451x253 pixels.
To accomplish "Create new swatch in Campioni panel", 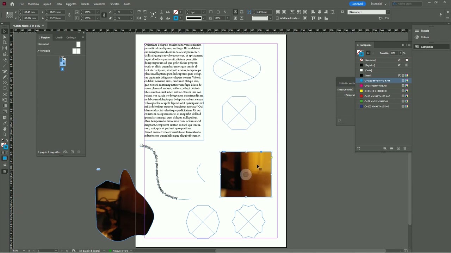I will pyautogui.click(x=399, y=148).
